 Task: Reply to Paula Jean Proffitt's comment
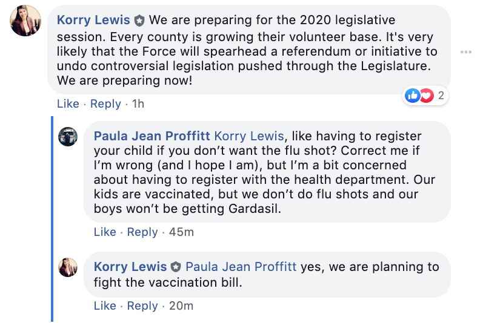[x=142, y=232]
